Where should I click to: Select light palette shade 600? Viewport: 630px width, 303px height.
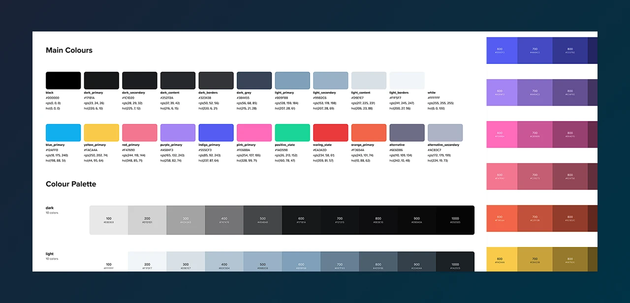[x=301, y=262]
